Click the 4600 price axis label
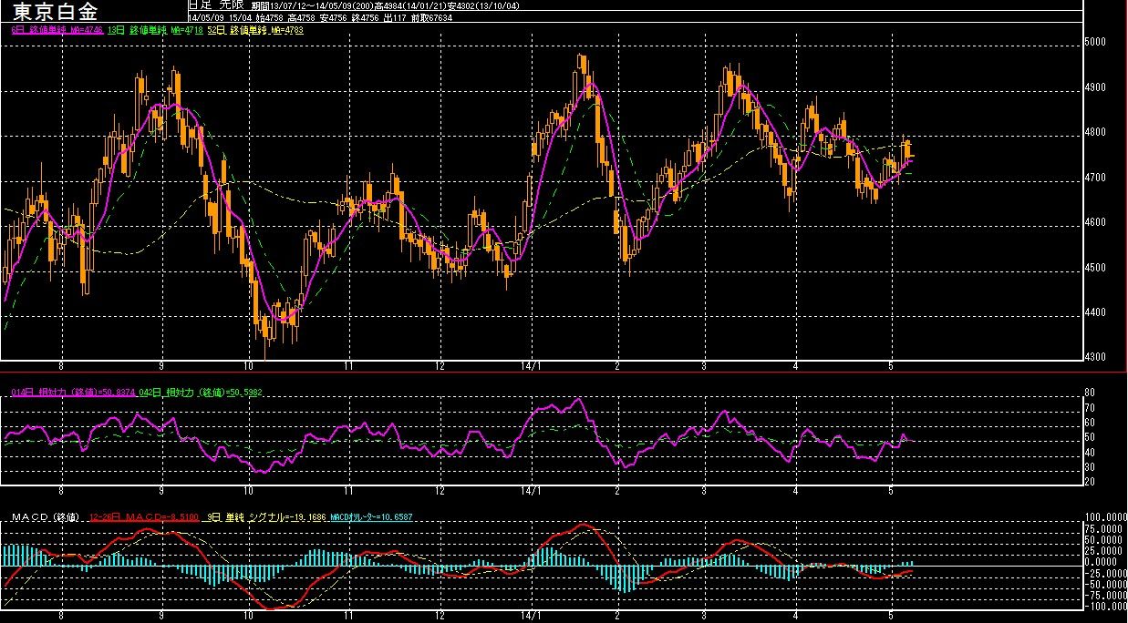This screenshot has height=623, width=1128. pos(1095,223)
